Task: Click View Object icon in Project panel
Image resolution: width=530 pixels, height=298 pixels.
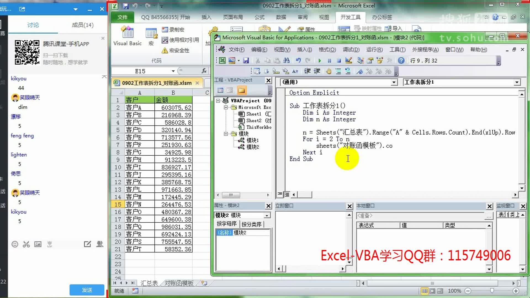Action: click(230, 90)
